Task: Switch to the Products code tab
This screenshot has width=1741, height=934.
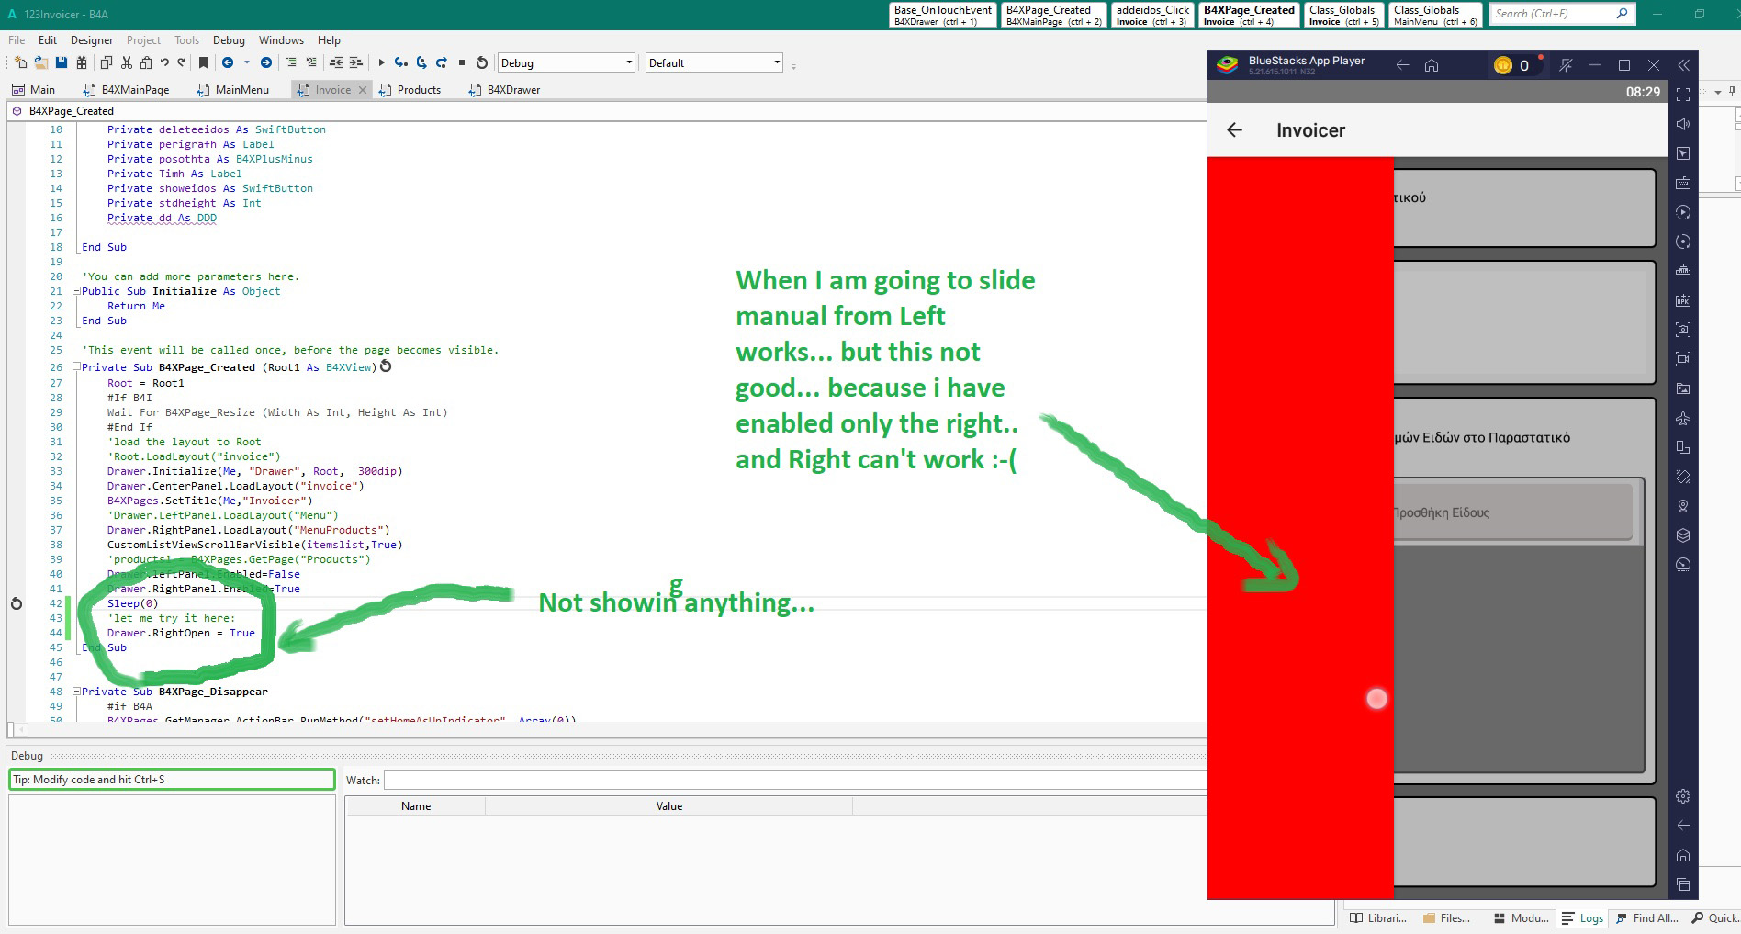Action: click(x=410, y=90)
